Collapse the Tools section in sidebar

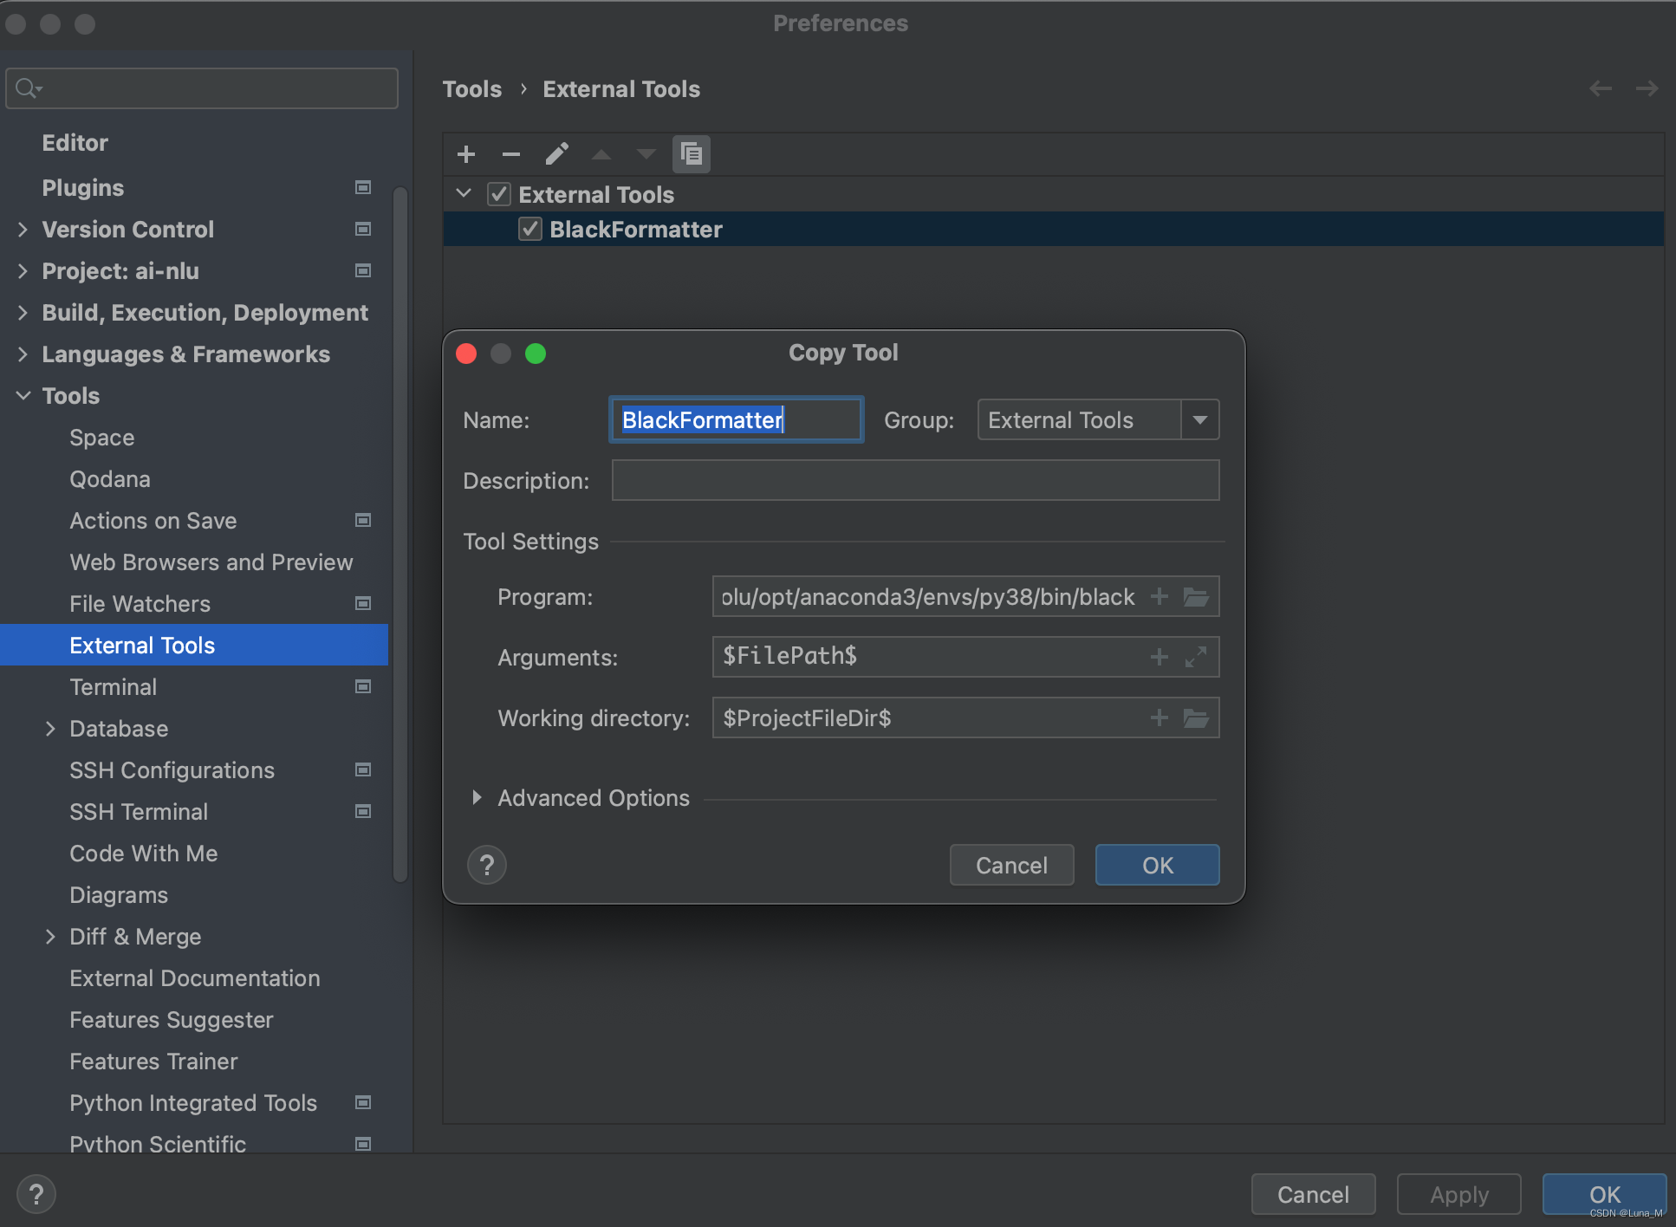pos(22,395)
